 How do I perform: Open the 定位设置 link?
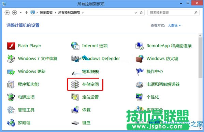click(x=90, y=97)
